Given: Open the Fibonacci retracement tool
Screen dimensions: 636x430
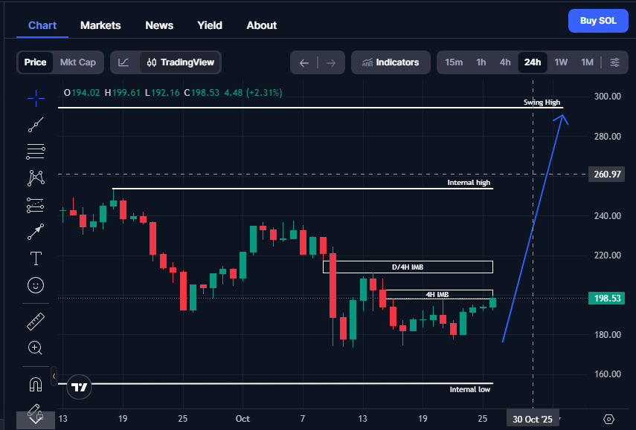Looking at the screenshot, I should coord(36,152).
